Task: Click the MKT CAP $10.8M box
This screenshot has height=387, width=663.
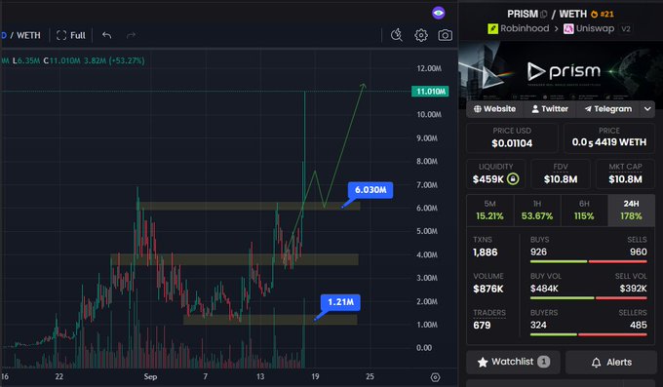Action: 625,174
